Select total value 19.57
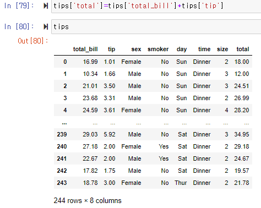This screenshot has width=261, height=208. coord(242,171)
